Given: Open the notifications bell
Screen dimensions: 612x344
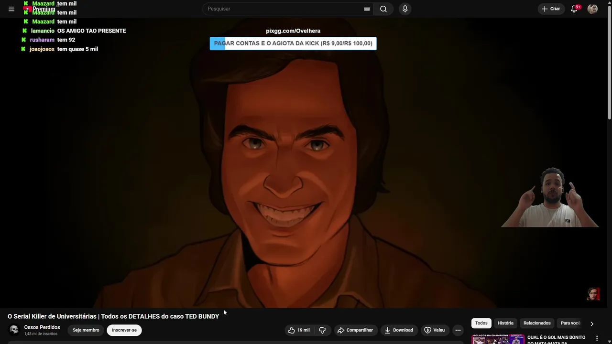Looking at the screenshot, I should click(x=575, y=9).
